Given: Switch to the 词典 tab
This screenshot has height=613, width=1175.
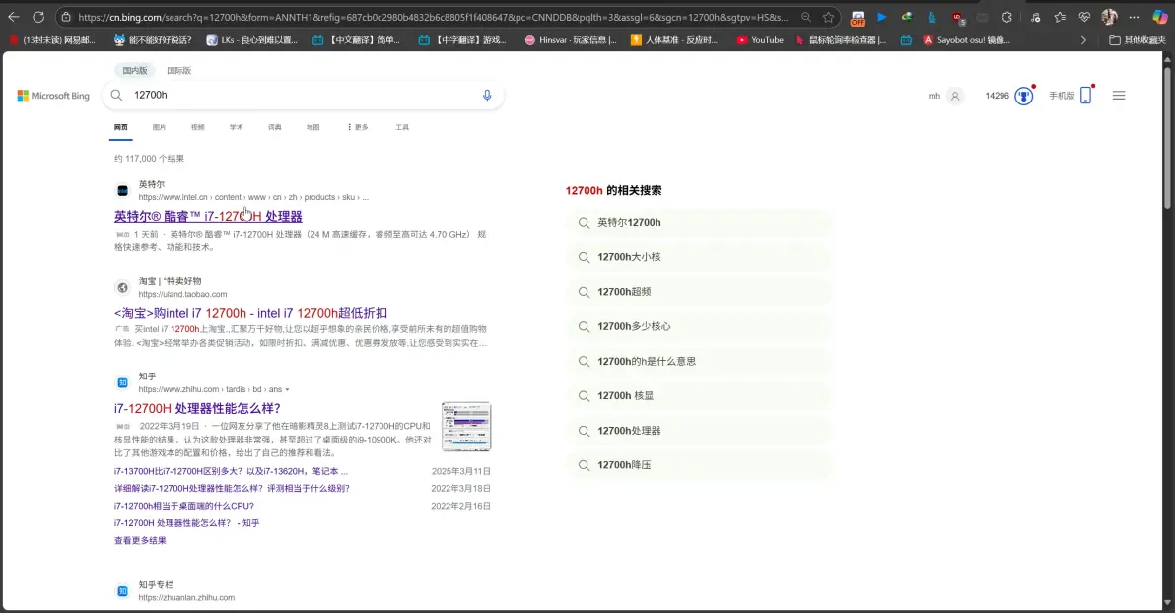Looking at the screenshot, I should click(x=275, y=127).
